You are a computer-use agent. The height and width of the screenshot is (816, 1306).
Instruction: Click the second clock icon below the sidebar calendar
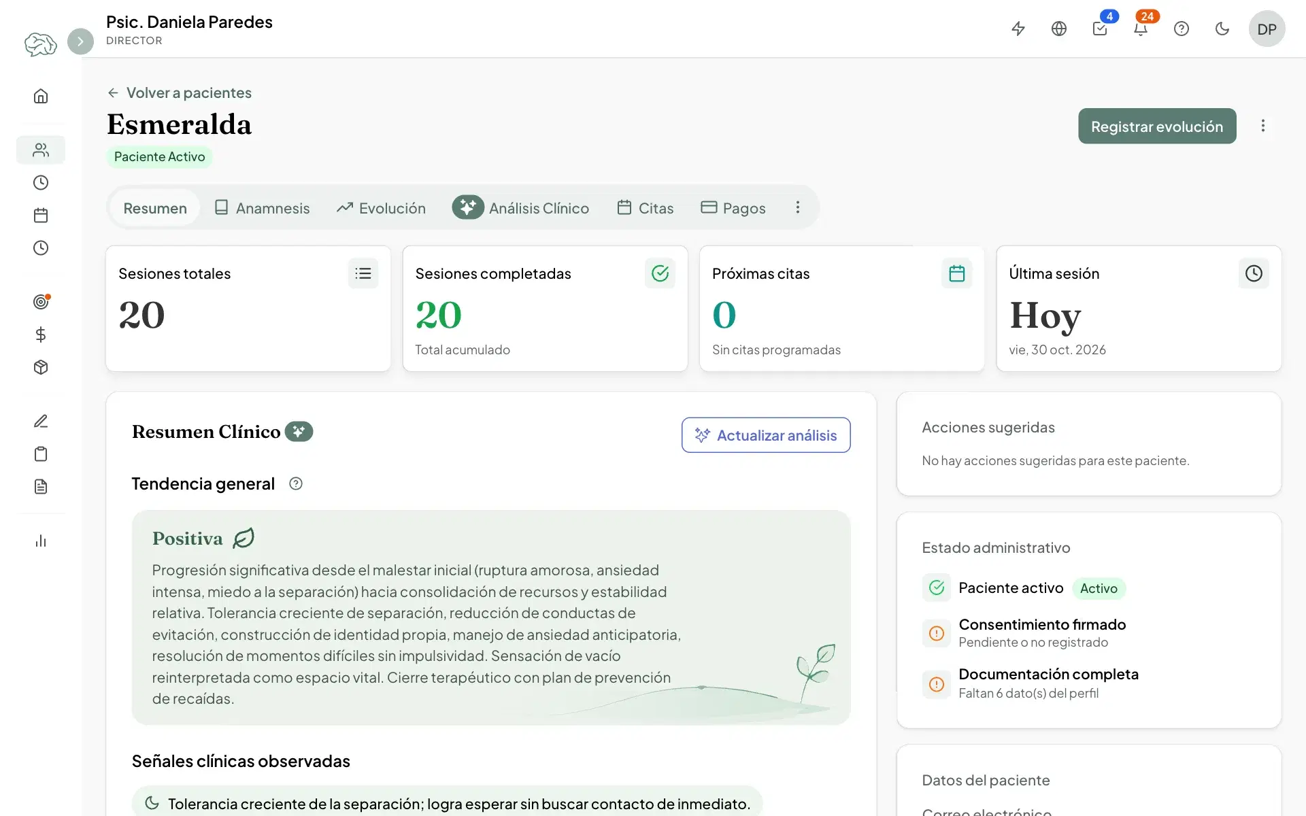pyautogui.click(x=41, y=248)
